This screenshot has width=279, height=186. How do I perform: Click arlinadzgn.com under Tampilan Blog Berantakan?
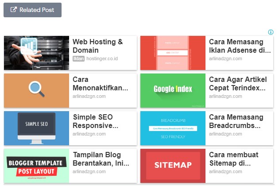[89, 171]
